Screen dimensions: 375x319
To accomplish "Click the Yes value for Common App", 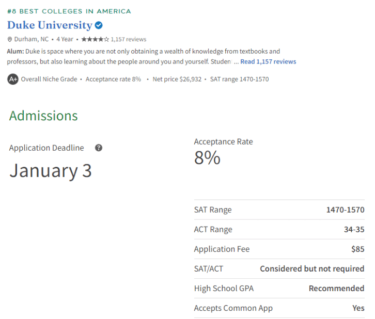I will click(358, 308).
